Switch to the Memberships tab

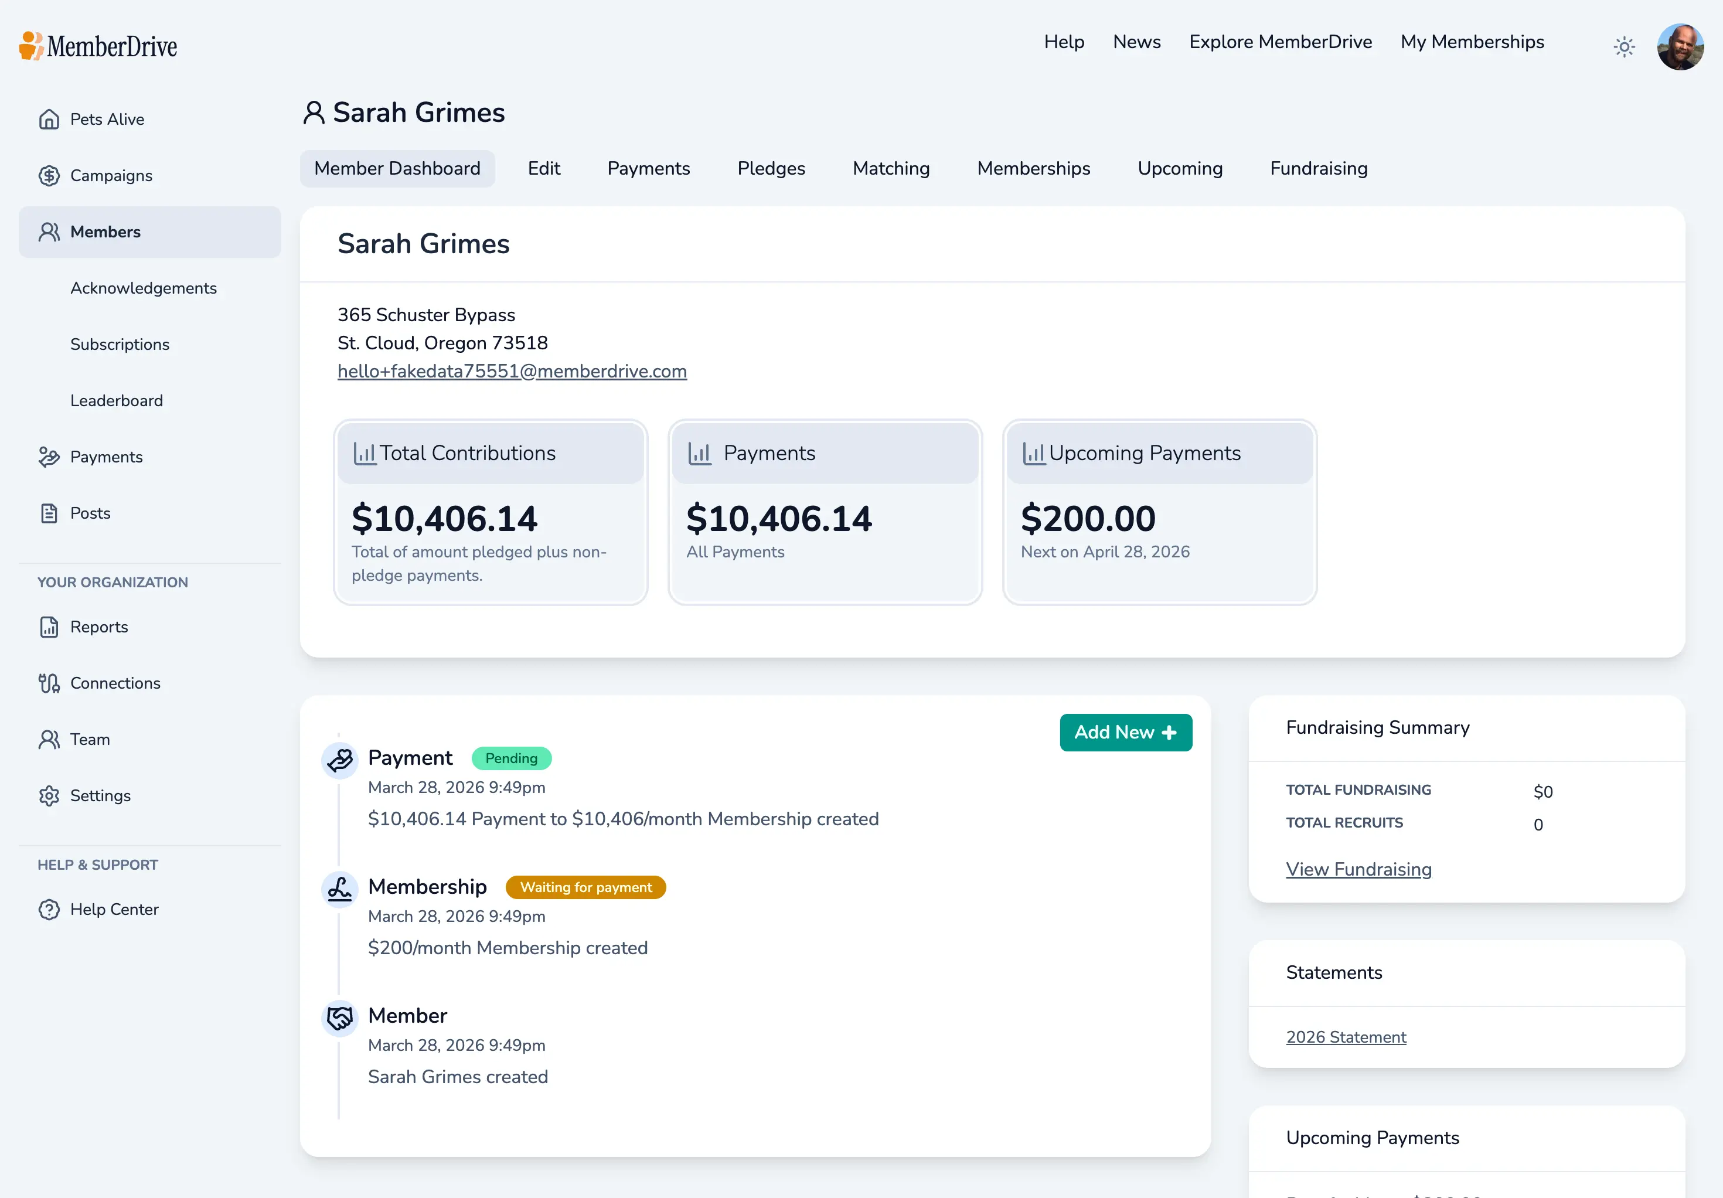point(1033,168)
